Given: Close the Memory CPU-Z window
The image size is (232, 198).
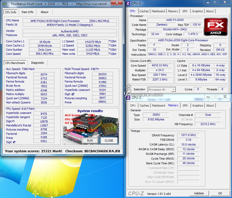Looking at the screenshot, I should (x=225, y=96).
